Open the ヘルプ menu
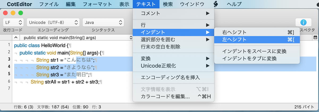 pos(234,4)
